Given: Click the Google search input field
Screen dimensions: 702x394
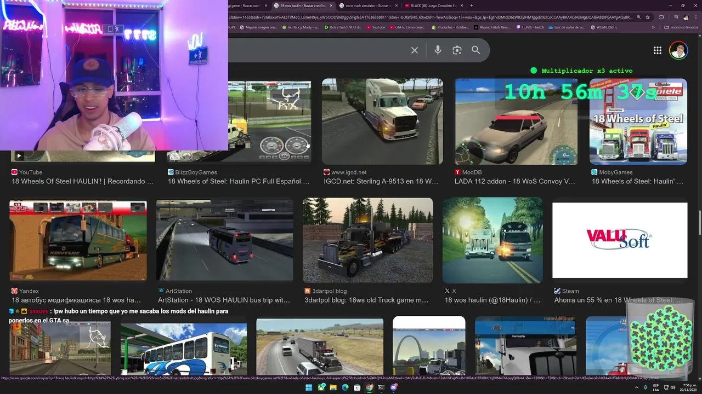Looking at the screenshot, I should [x=318, y=50].
